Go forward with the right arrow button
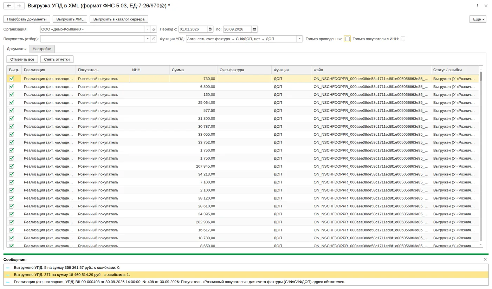Viewport: 492px width, 289px height. [x=19, y=6]
